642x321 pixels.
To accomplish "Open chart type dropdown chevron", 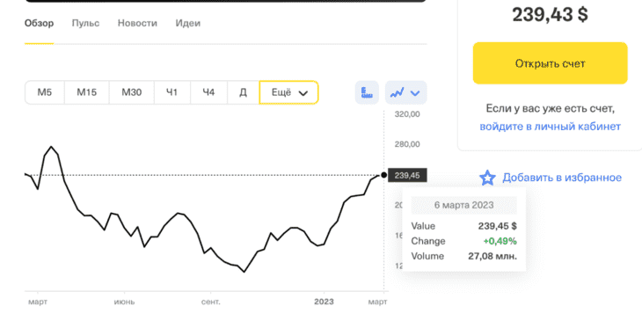I will [x=415, y=93].
